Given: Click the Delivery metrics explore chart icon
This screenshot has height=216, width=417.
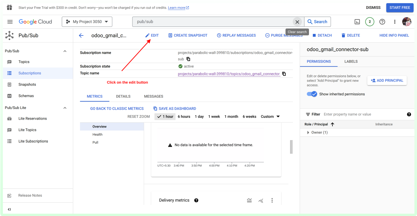Looking at the screenshot, I should coord(261,200).
